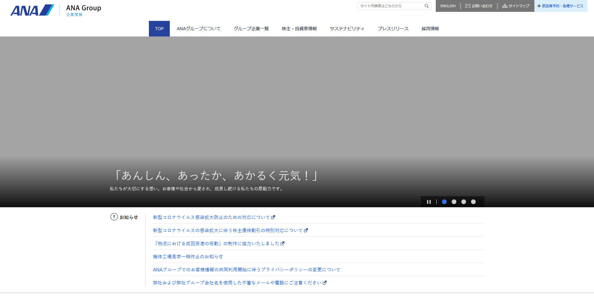Image resolution: width=594 pixels, height=301 pixels.
Task: Click the search magnifier icon
Action: tap(426, 6)
